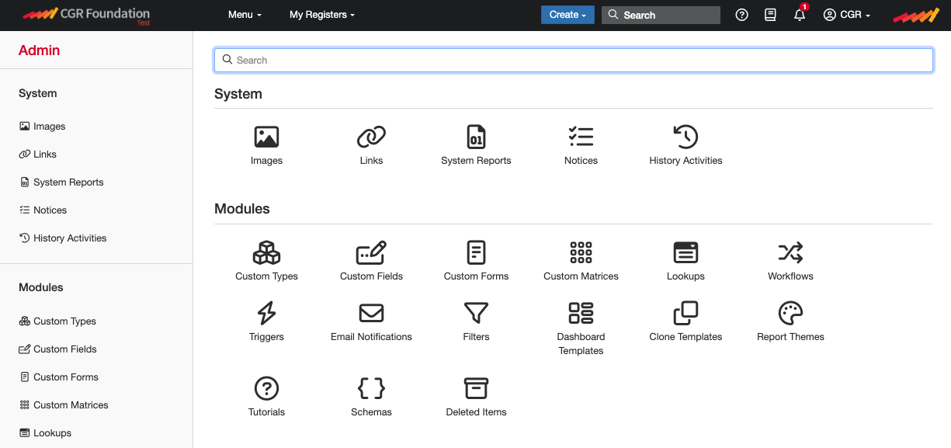Open Custom Fields tile in main panel

(x=371, y=262)
